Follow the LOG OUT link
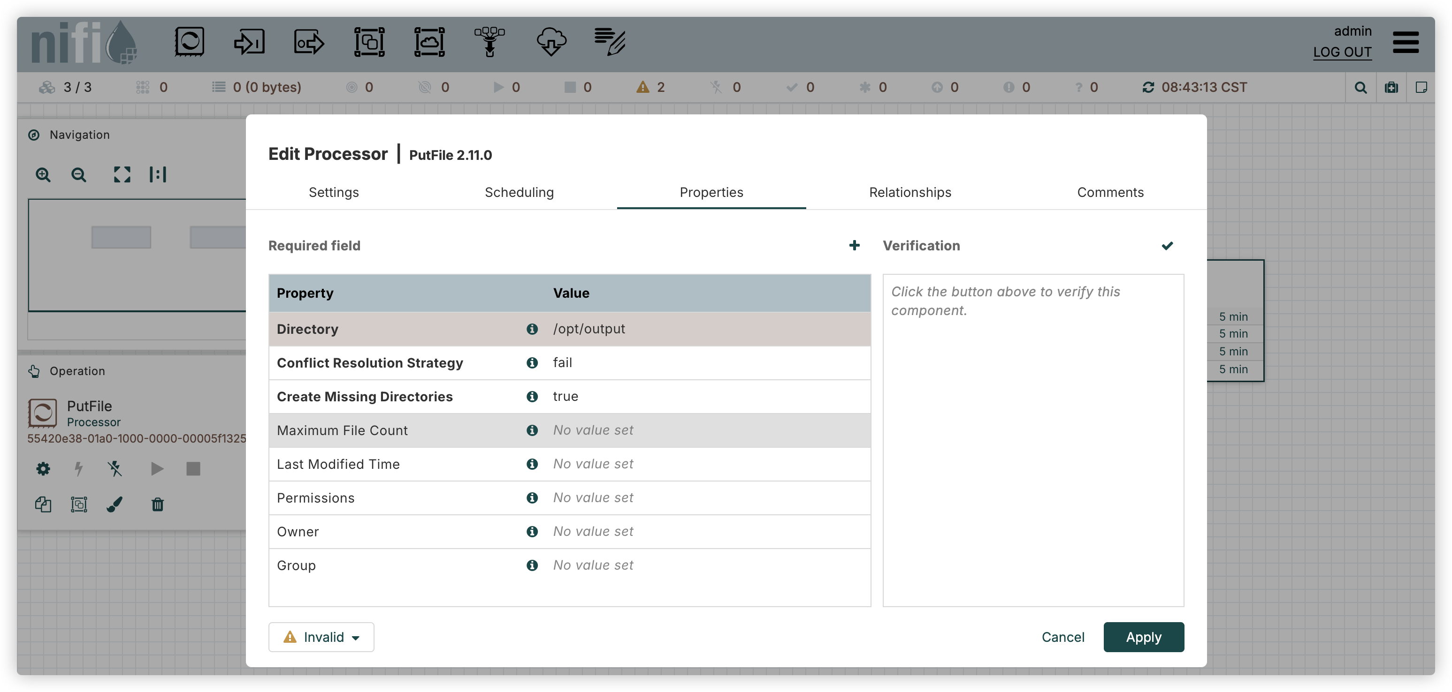 pos(1342,53)
